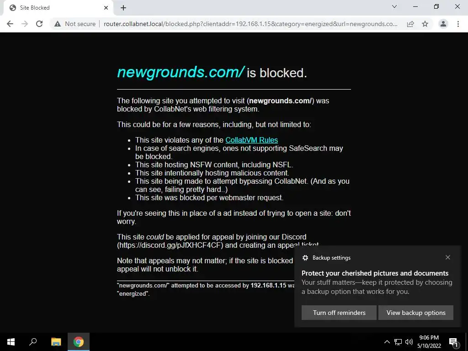
Task: Open File Explorer from taskbar
Action: pos(56,342)
